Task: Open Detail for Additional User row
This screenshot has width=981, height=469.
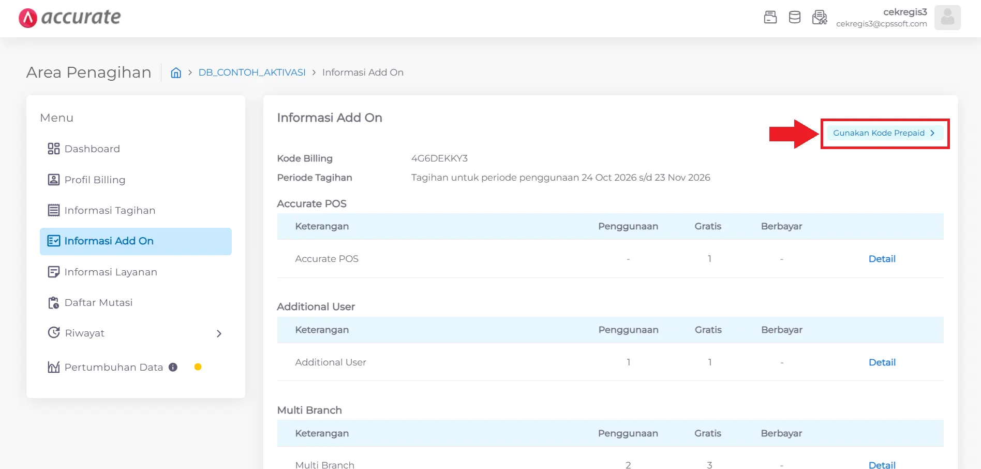Action: click(x=882, y=362)
